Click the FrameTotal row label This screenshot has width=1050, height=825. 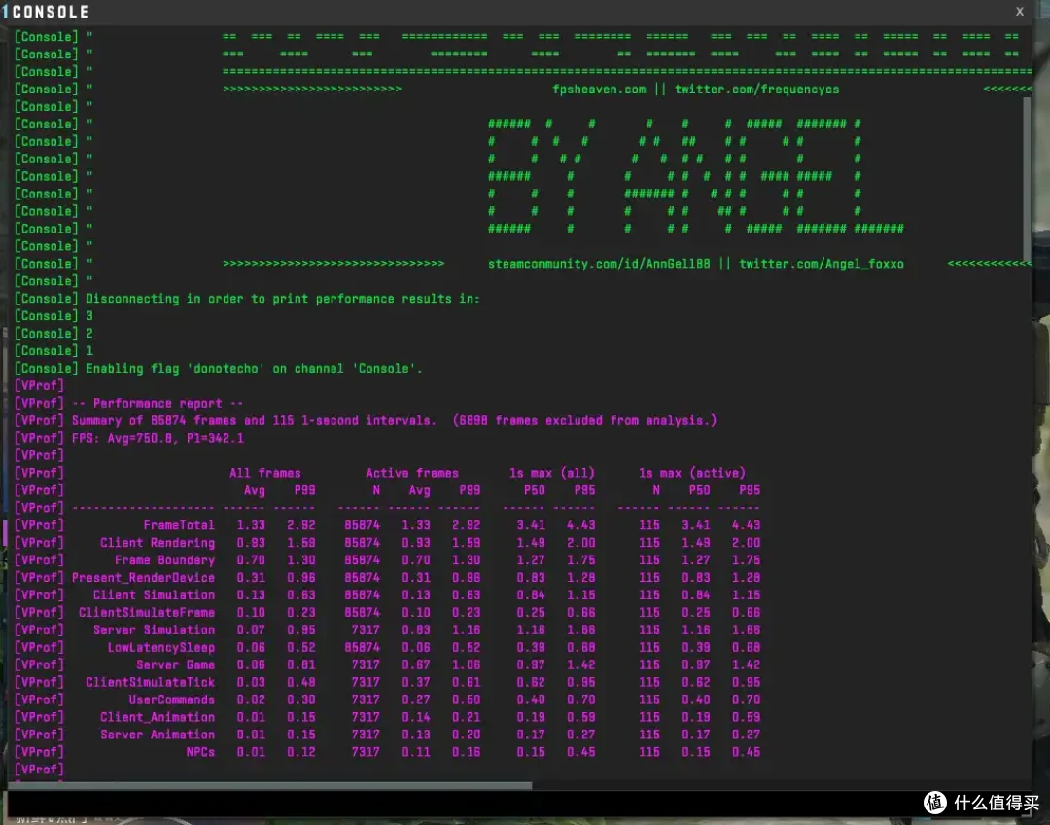179,524
